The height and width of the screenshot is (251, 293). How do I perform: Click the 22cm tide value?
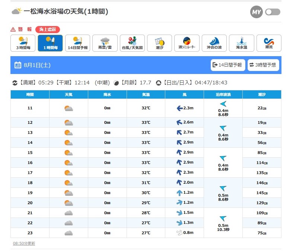click(262, 108)
